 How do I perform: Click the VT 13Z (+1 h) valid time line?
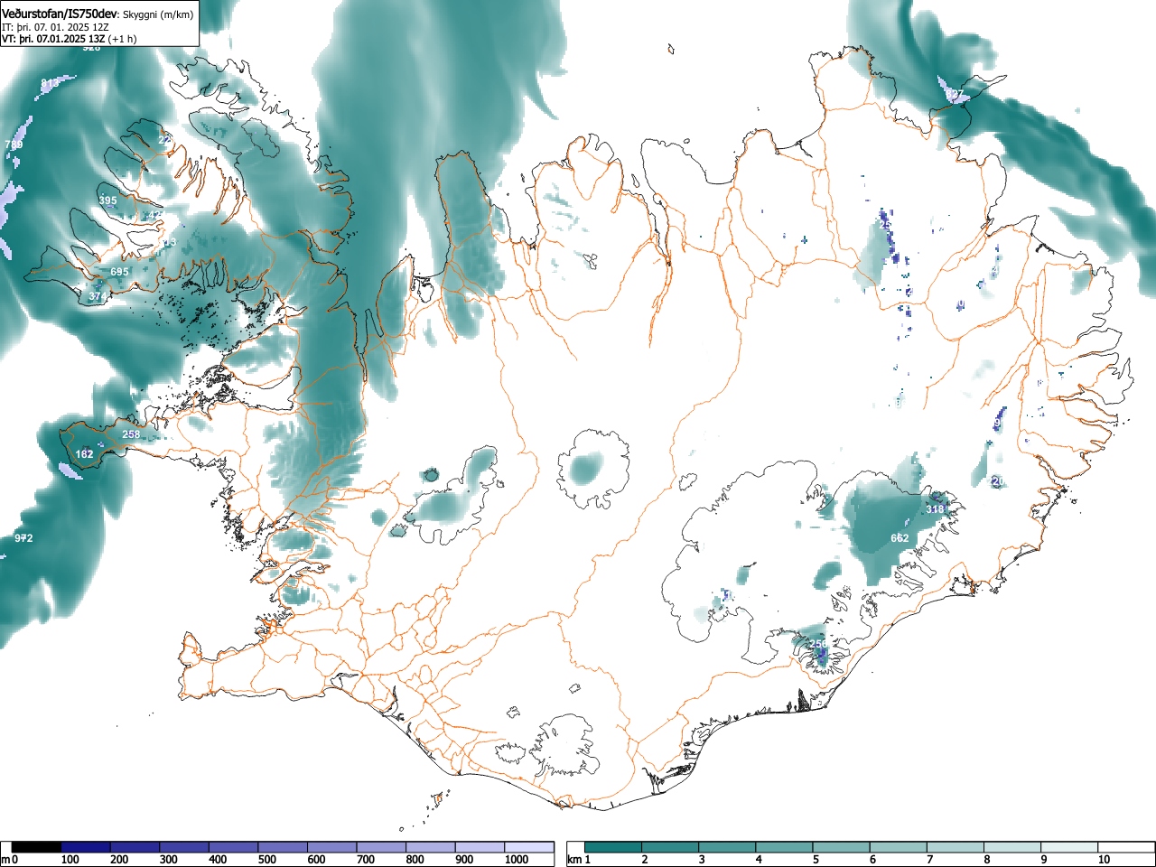(x=70, y=39)
